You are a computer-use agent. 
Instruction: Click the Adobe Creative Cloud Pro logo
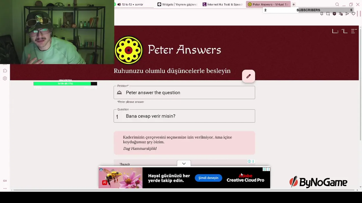pyautogui.click(x=245, y=178)
